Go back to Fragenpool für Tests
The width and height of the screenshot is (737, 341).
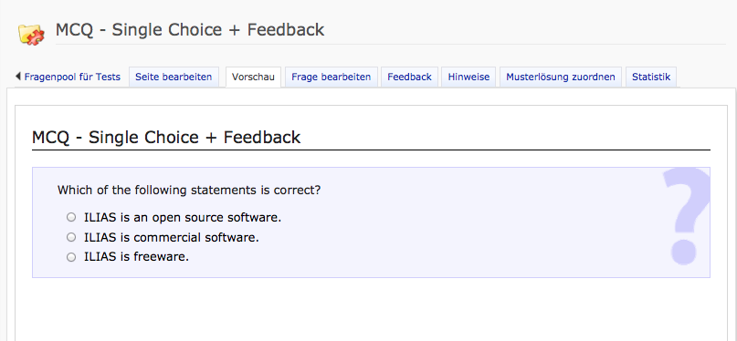(72, 77)
